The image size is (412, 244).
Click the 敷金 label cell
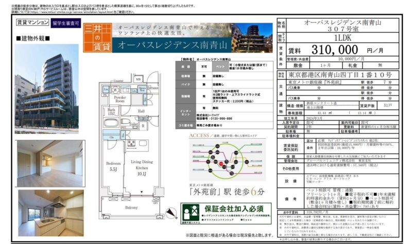[298, 65]
